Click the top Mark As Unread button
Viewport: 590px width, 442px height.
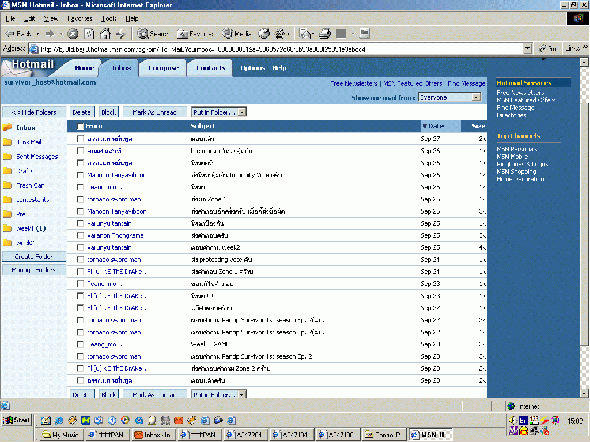(154, 112)
